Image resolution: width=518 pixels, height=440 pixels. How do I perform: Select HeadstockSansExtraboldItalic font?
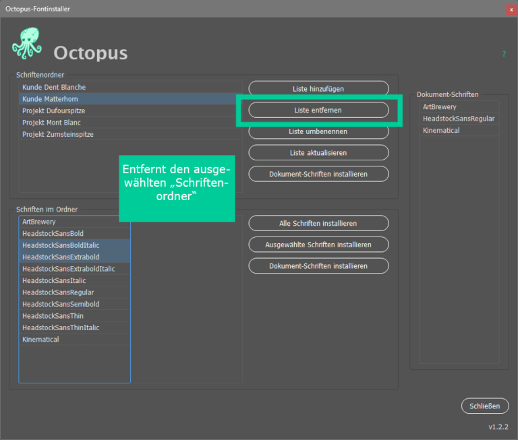pos(75,269)
